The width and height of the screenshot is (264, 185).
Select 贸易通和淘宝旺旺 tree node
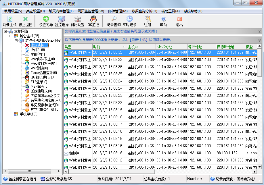point(46,100)
